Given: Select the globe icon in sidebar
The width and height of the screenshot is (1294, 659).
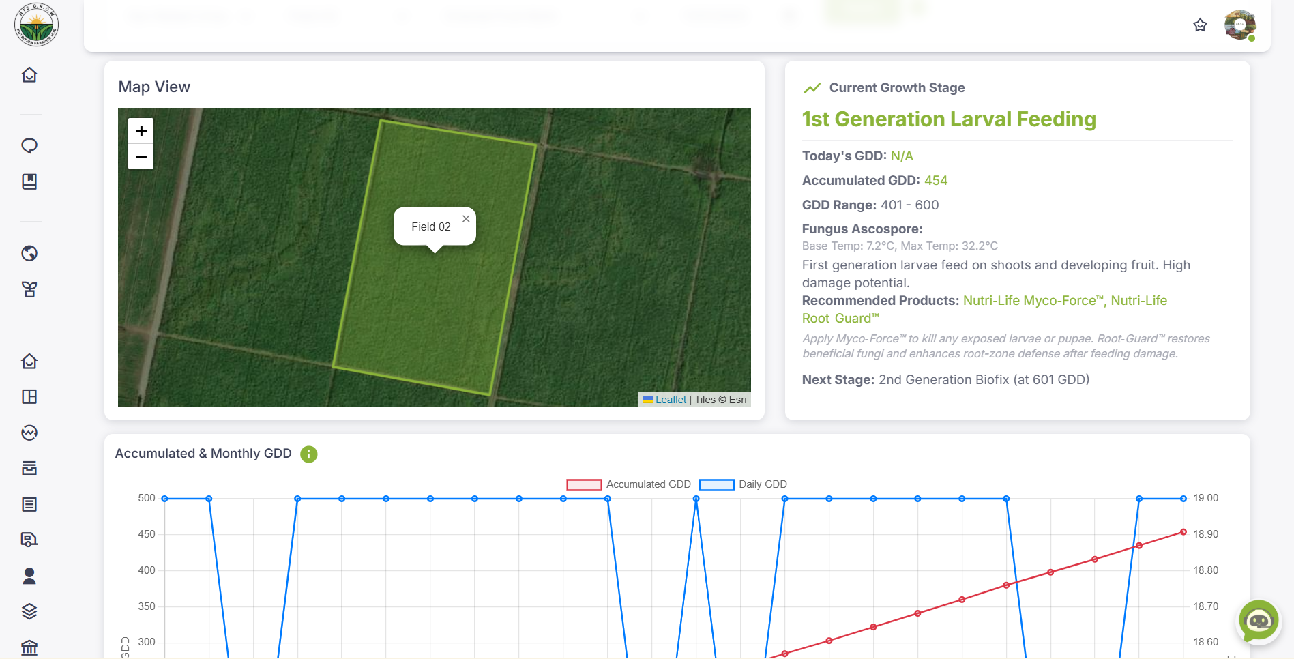Looking at the screenshot, I should click(x=29, y=254).
